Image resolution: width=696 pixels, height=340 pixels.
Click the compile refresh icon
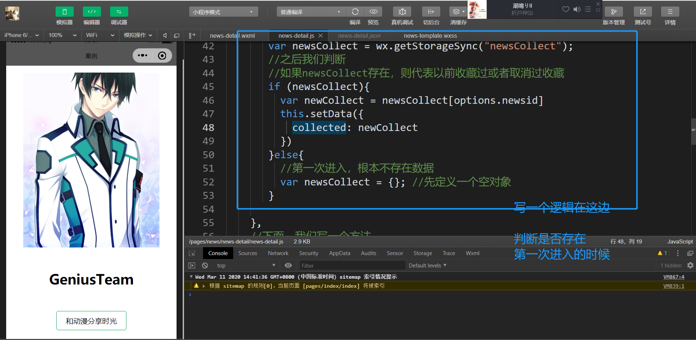[x=355, y=12]
